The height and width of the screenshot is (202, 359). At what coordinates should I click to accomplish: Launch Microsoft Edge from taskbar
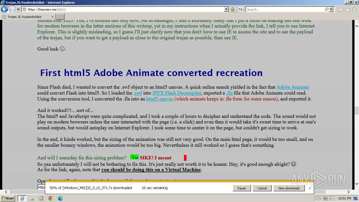tap(60, 198)
